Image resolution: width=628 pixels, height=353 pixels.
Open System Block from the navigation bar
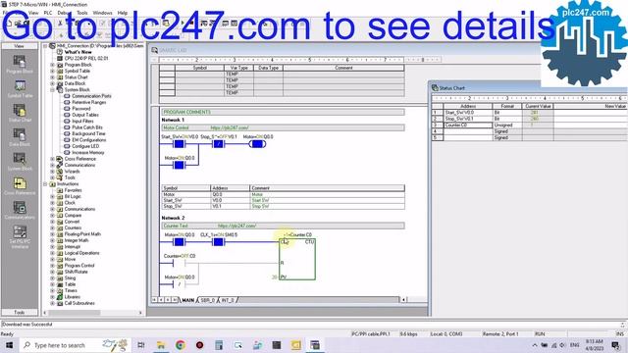(x=20, y=161)
